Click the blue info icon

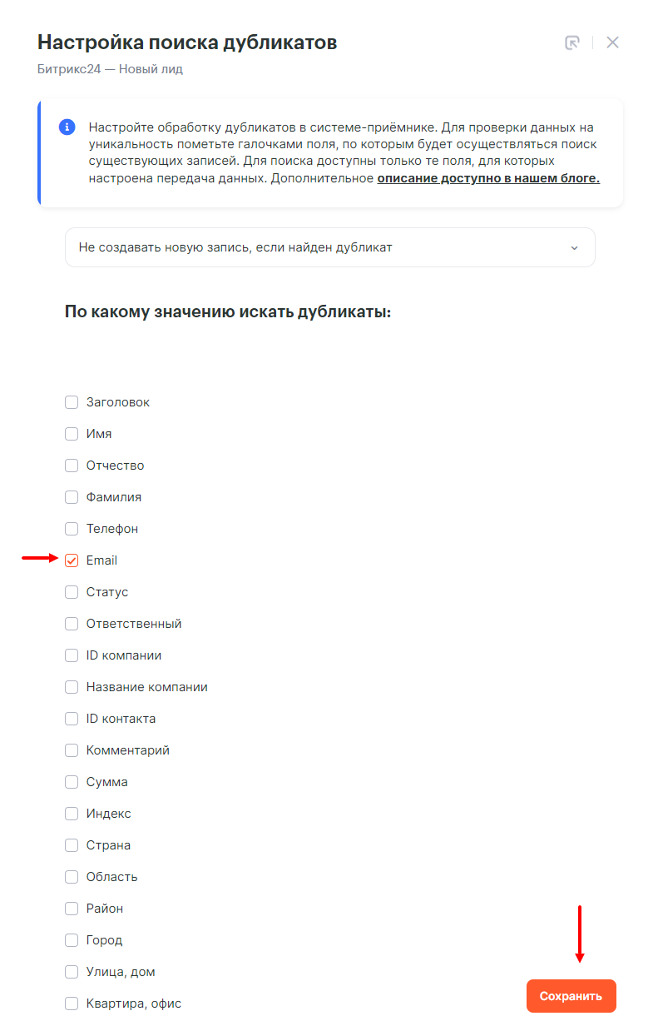pyautogui.click(x=67, y=127)
